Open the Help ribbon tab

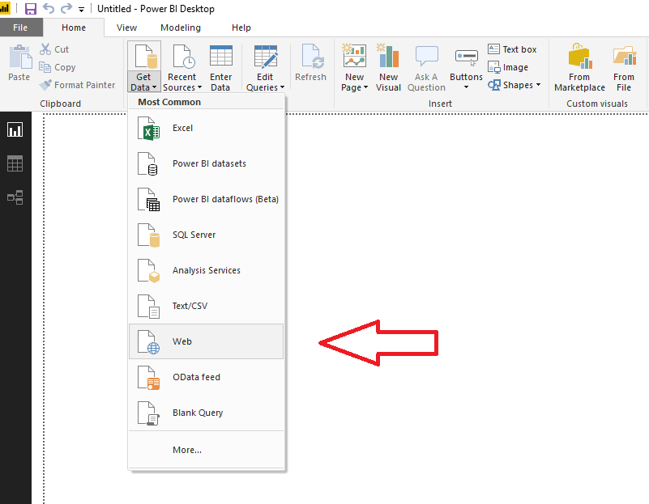tap(241, 28)
